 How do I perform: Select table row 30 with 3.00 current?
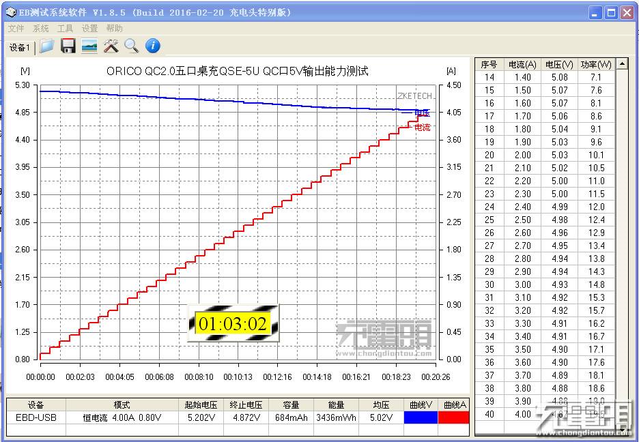545,285
